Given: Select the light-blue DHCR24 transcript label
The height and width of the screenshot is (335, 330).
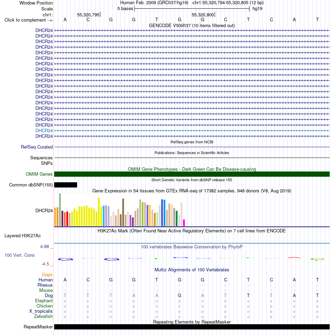Looking at the screenshot, I should (x=44, y=130).
